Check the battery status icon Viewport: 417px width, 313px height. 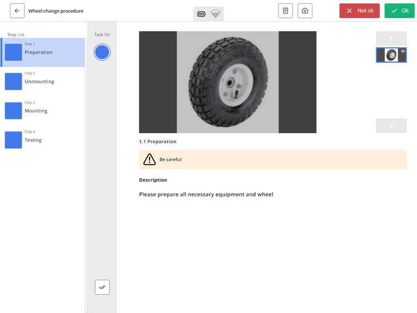(x=201, y=14)
